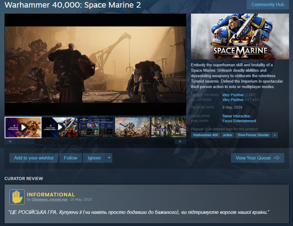293x226 pixels.
Task: Click the thumbnail strip scrollbar handle
Action: coord(25,141)
